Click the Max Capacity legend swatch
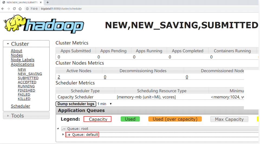This screenshot has height=144, width=262. pos(229,119)
